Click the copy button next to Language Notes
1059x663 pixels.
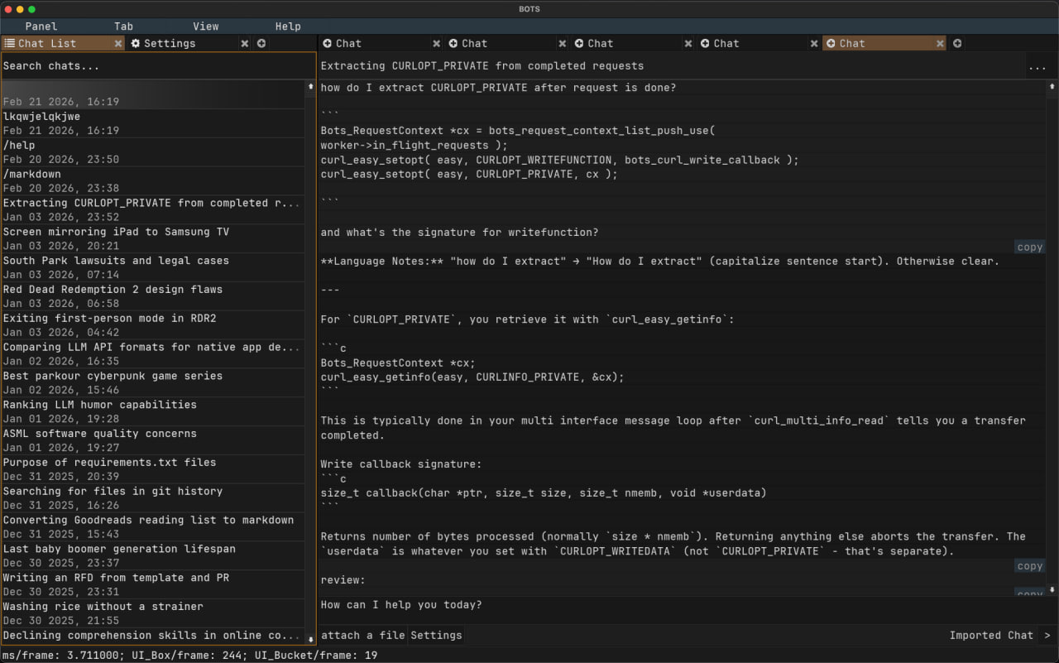(x=1029, y=246)
